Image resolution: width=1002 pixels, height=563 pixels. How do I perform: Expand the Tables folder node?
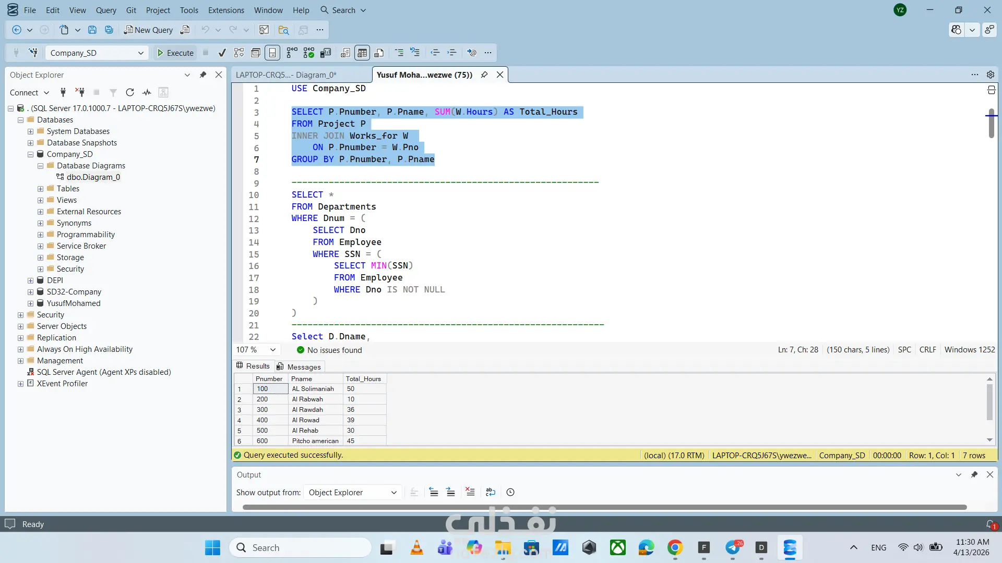tap(40, 189)
